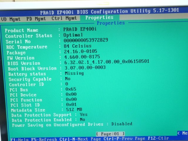188x141 pixels.
Task: Click the Page:01 indicator
Action: [x=110, y=134]
